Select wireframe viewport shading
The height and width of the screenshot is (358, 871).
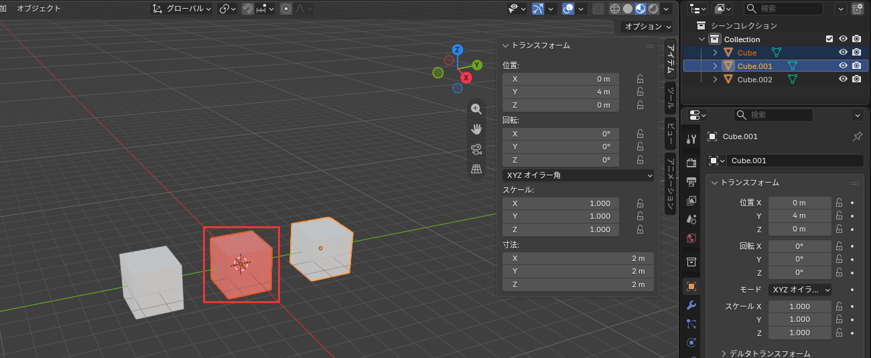click(x=616, y=9)
